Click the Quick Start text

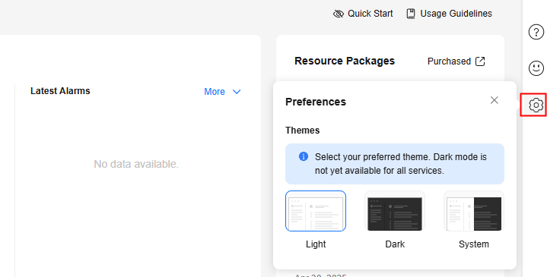tap(370, 14)
